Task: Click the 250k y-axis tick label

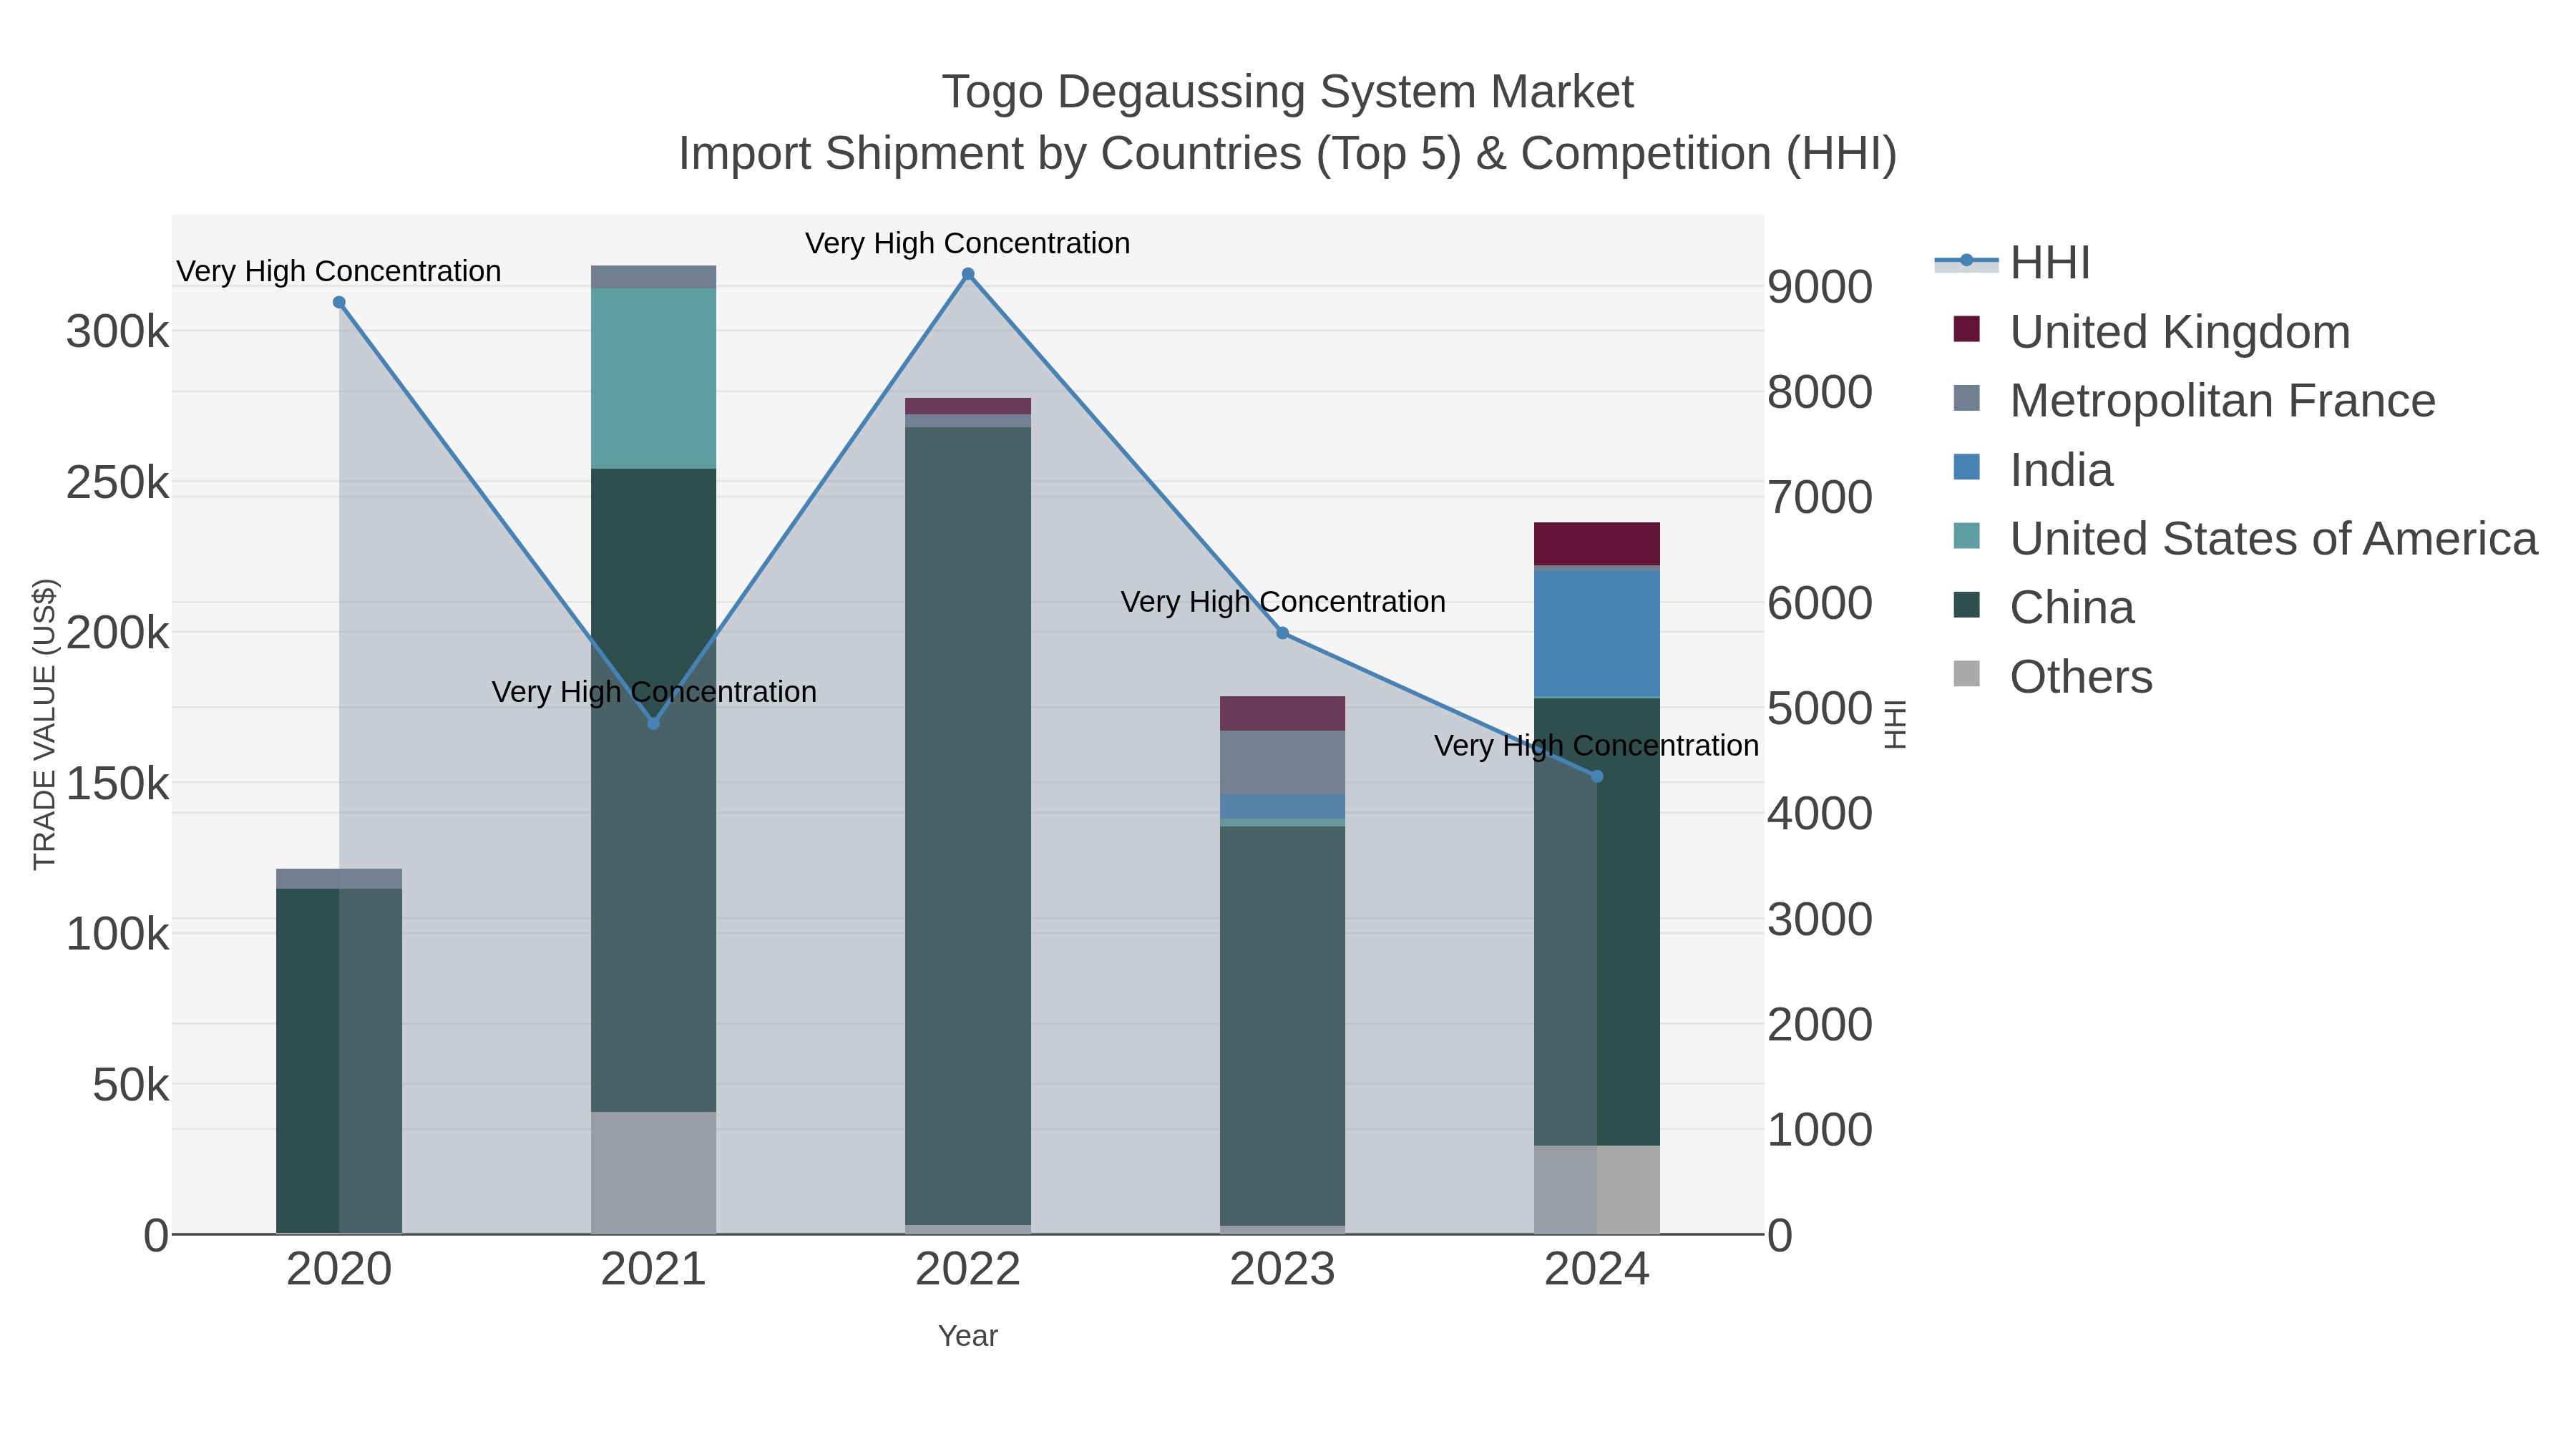Action: (118, 483)
